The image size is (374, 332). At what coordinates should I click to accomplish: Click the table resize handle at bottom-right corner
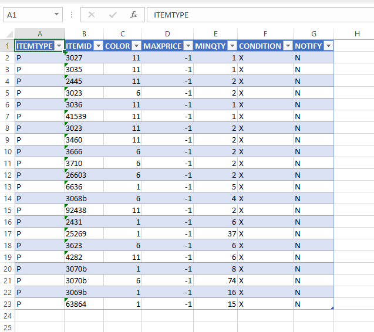(332, 308)
